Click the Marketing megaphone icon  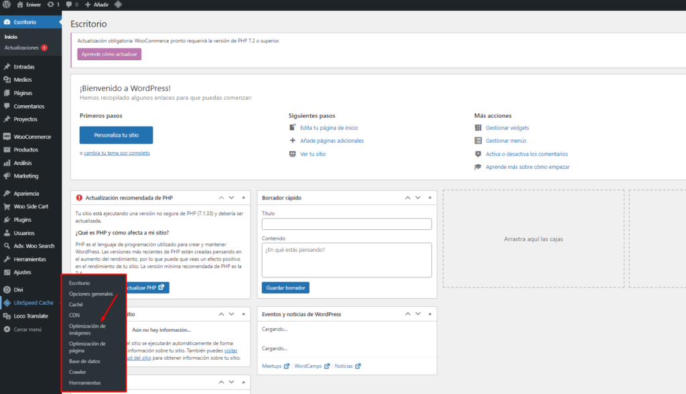coord(7,176)
